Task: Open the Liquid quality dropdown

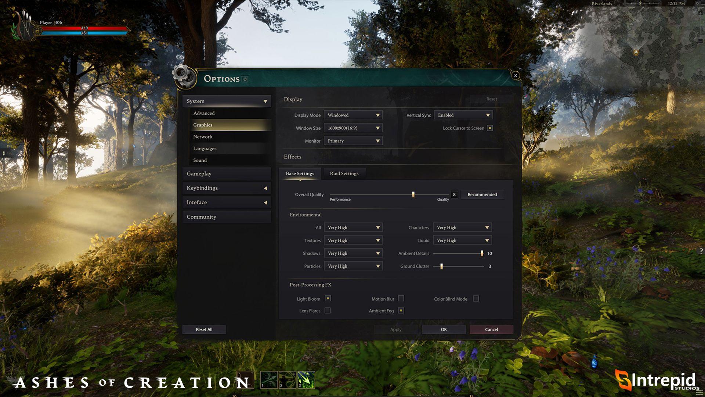Action: [x=462, y=240]
